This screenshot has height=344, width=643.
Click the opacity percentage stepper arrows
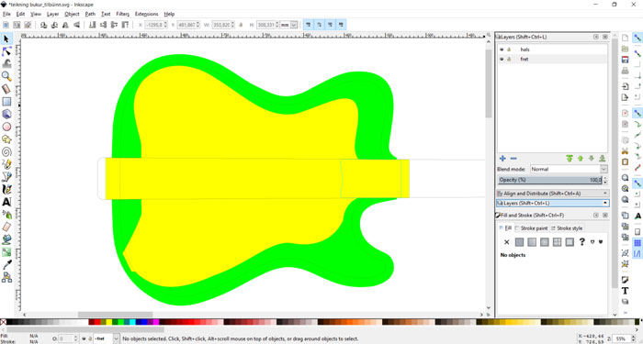pos(605,180)
